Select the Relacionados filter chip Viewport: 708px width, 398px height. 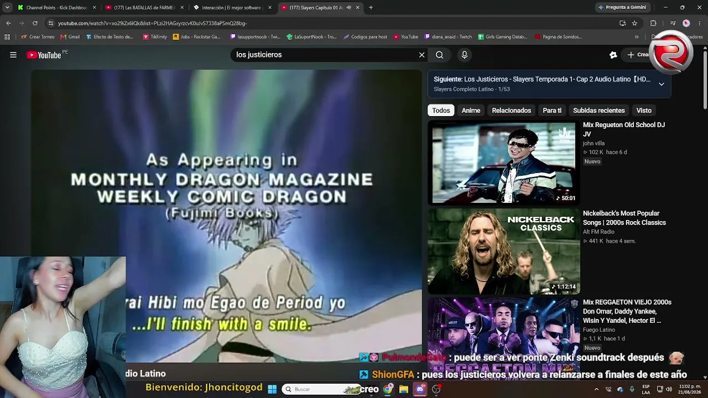pos(511,111)
